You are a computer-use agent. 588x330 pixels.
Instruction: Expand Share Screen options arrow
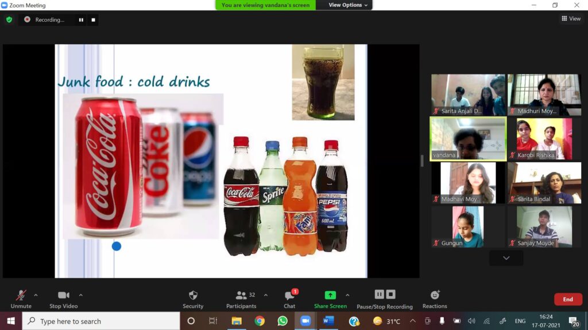coord(347,295)
